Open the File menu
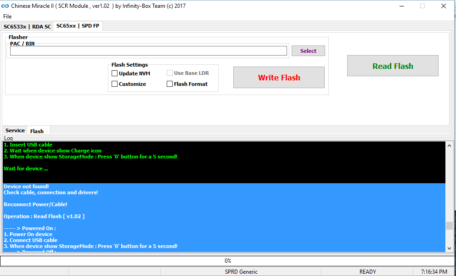456x276 pixels. [7, 17]
